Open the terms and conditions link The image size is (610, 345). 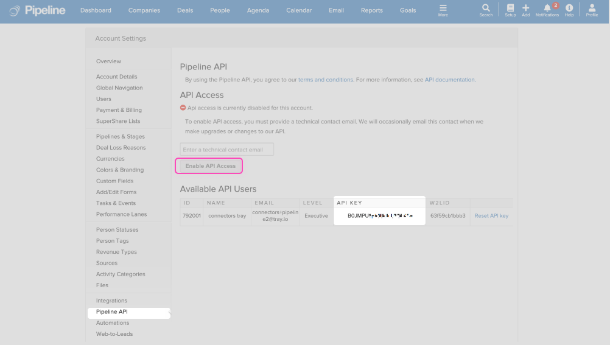[x=325, y=80]
